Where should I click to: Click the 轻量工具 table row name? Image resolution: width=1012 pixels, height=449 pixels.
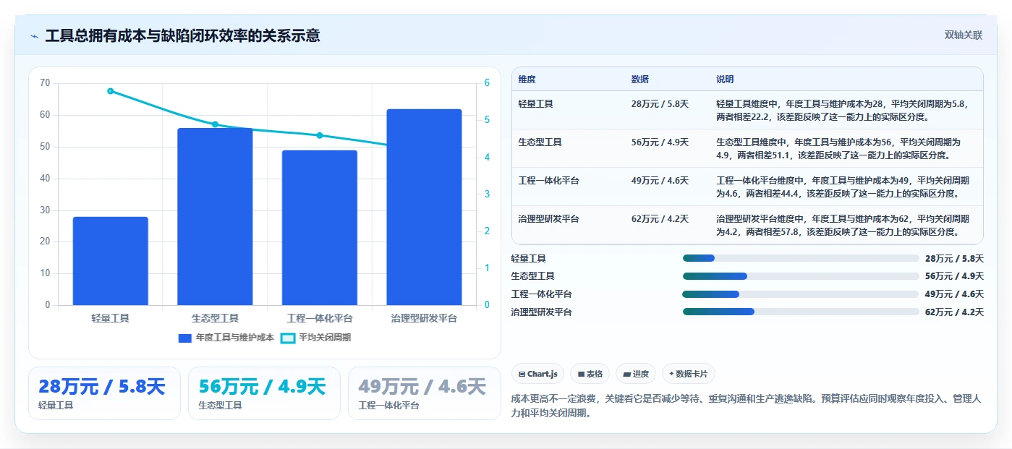tap(535, 104)
